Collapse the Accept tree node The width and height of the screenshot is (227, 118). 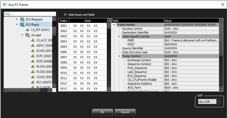coord(22,35)
